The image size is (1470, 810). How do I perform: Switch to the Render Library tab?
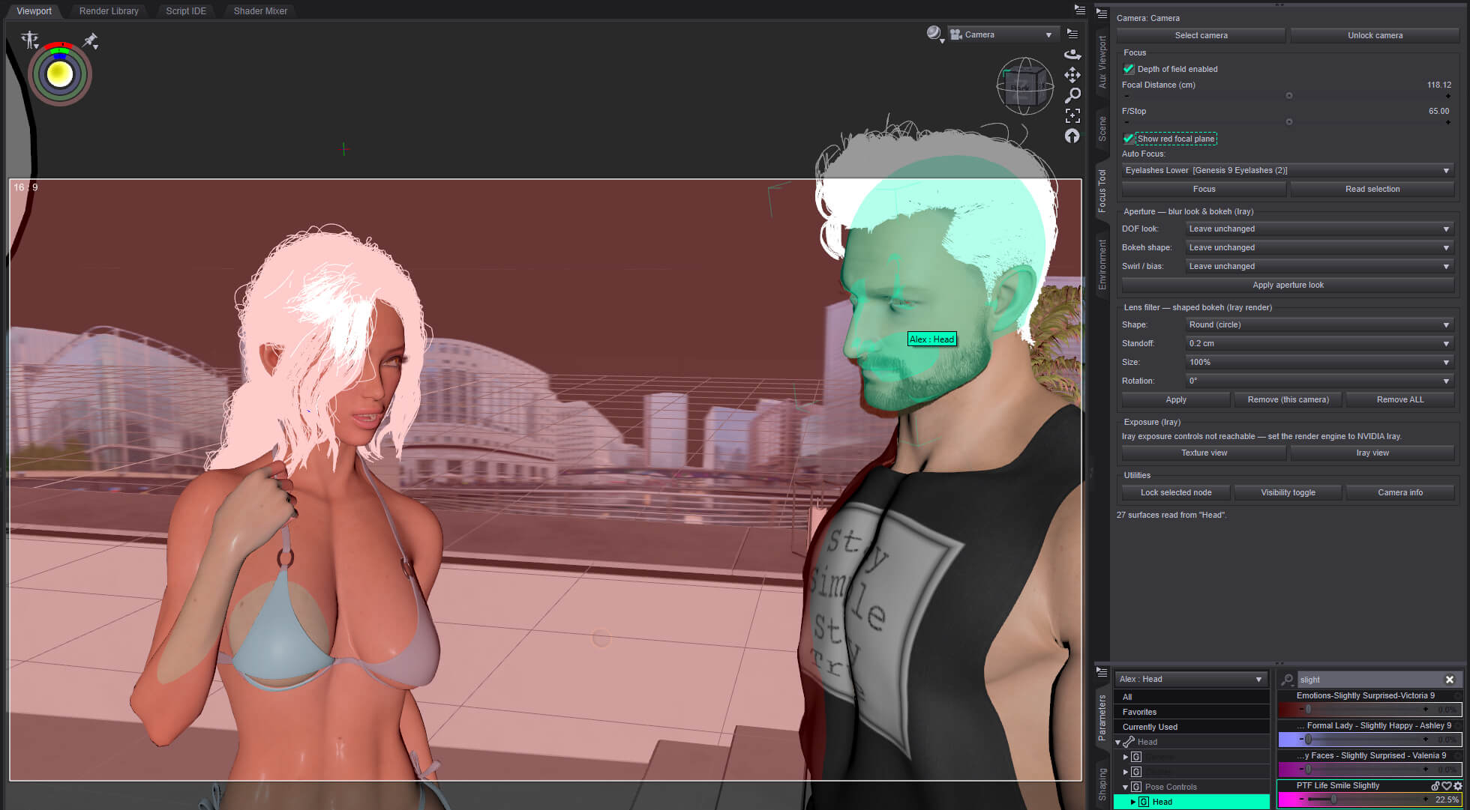coord(109,11)
